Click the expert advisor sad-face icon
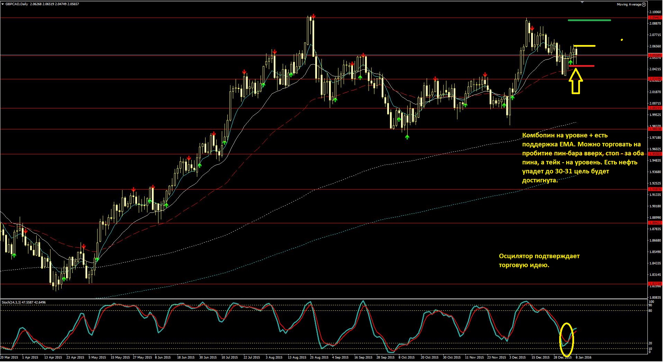Screen dimensions: 663x362 644,4
